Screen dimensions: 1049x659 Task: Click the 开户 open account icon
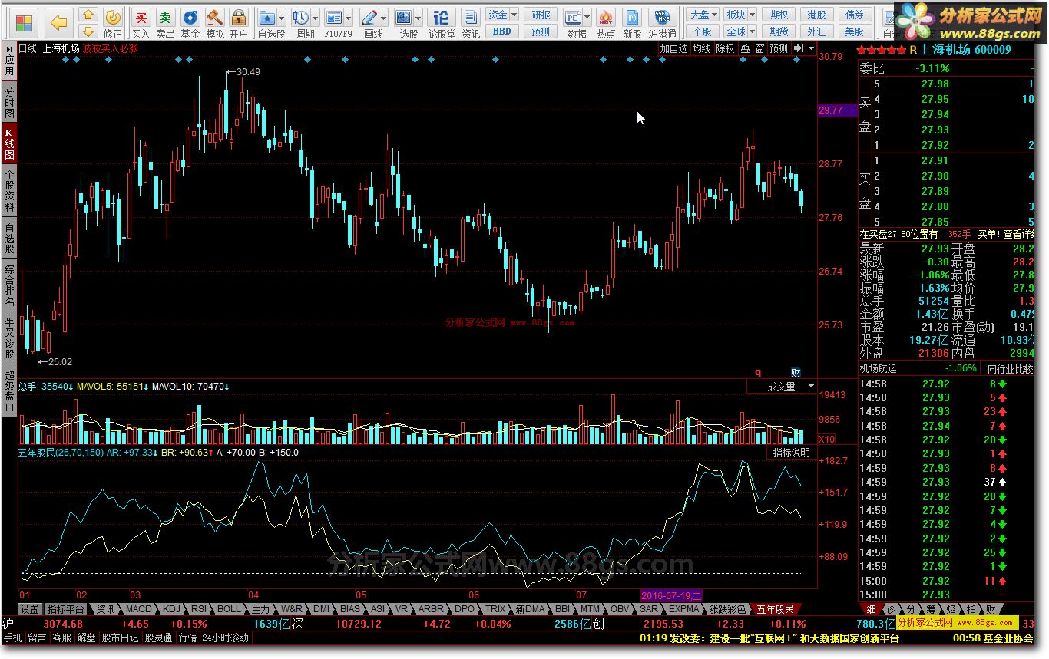tap(239, 23)
